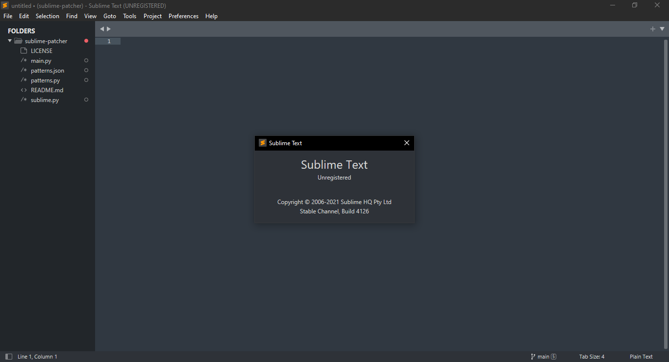Click the git status circle beside sublime.py
Viewport: 669px width, 362px height.
86,100
